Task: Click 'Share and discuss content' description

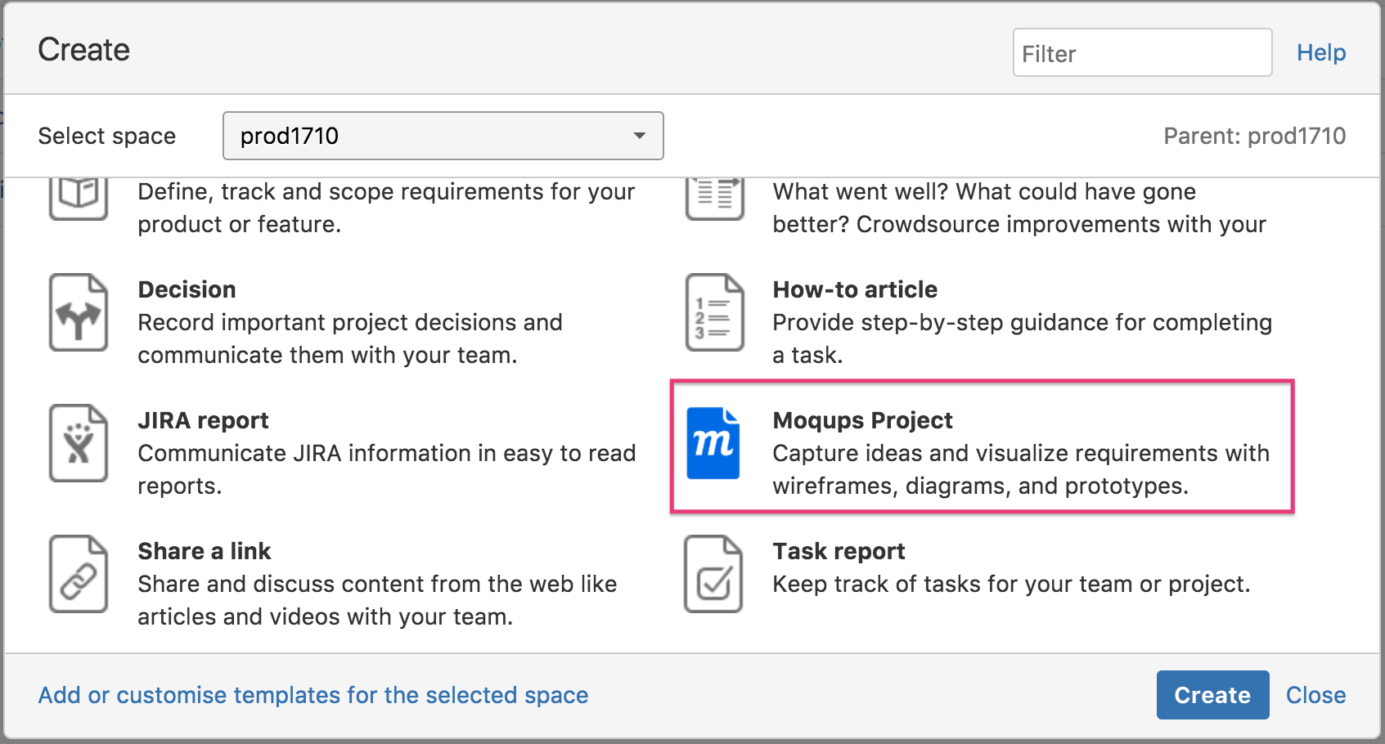Action: (377, 600)
